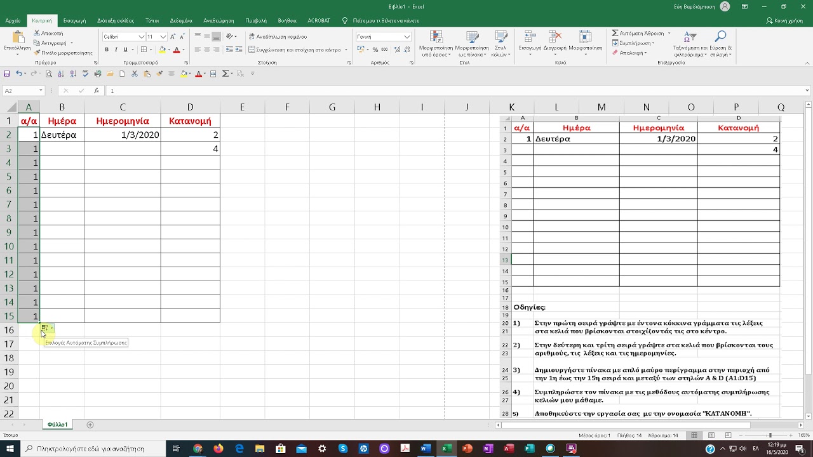
Task: Click the Delete cells (Διαγραφή) icon
Action: 554,37
